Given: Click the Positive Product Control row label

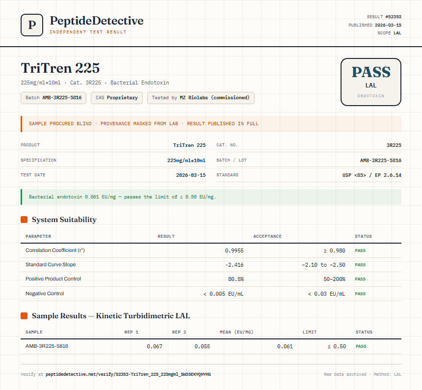Looking at the screenshot, I should (53, 279).
